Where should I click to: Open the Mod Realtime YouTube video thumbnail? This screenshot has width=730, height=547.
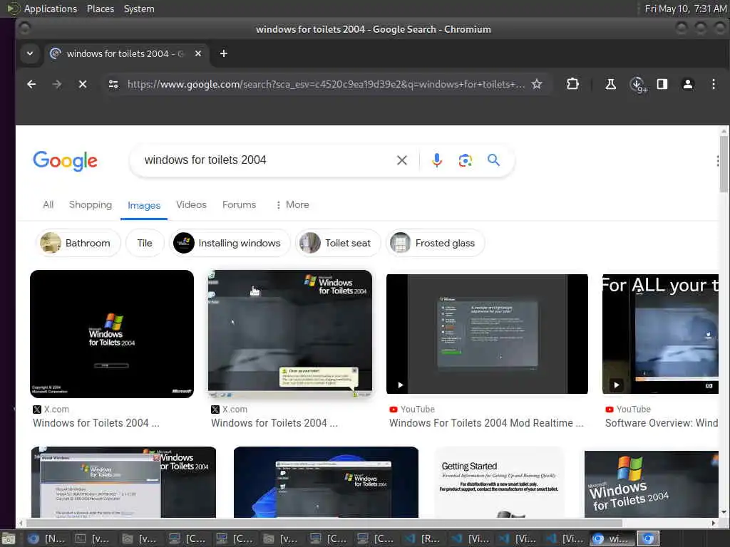[487, 334]
